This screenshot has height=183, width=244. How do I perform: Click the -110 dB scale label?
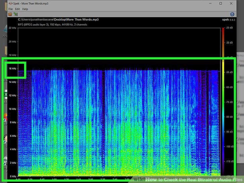coord(230,161)
